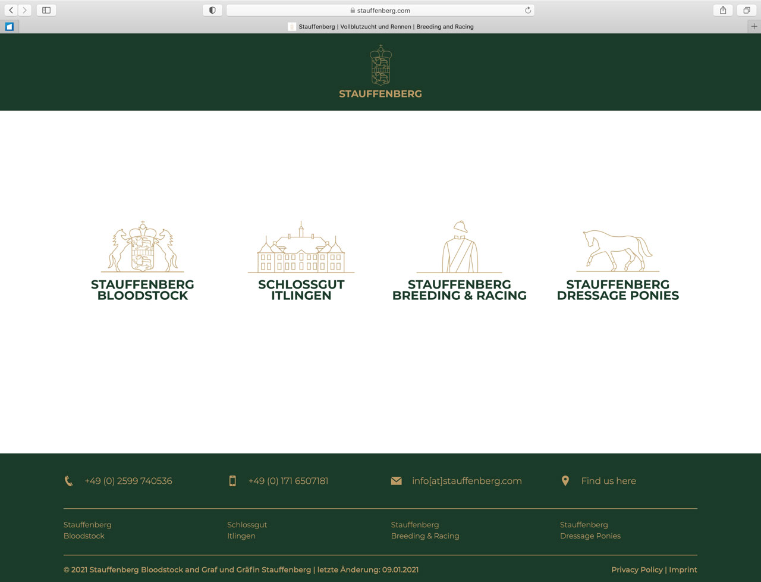This screenshot has height=582, width=761.
Task: Call mobile number +49 (0) 171 6507181
Action: (288, 481)
